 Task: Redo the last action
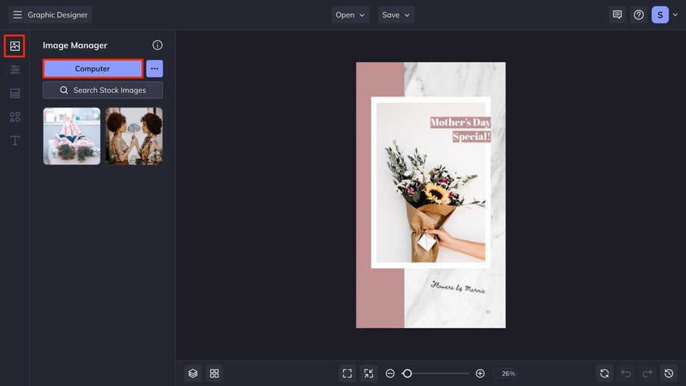647,374
